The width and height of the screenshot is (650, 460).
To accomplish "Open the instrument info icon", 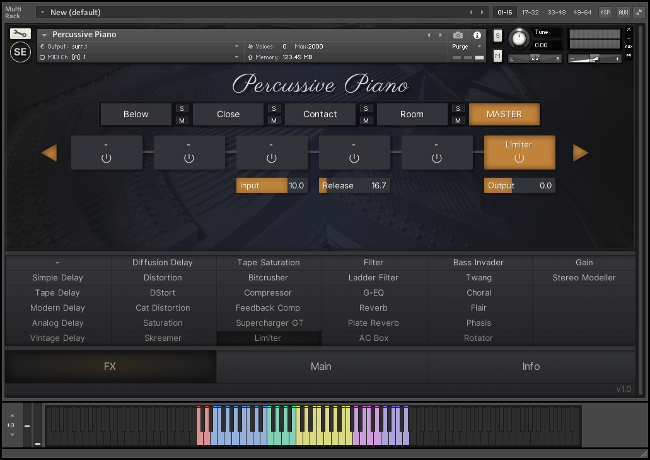I will pyautogui.click(x=477, y=35).
